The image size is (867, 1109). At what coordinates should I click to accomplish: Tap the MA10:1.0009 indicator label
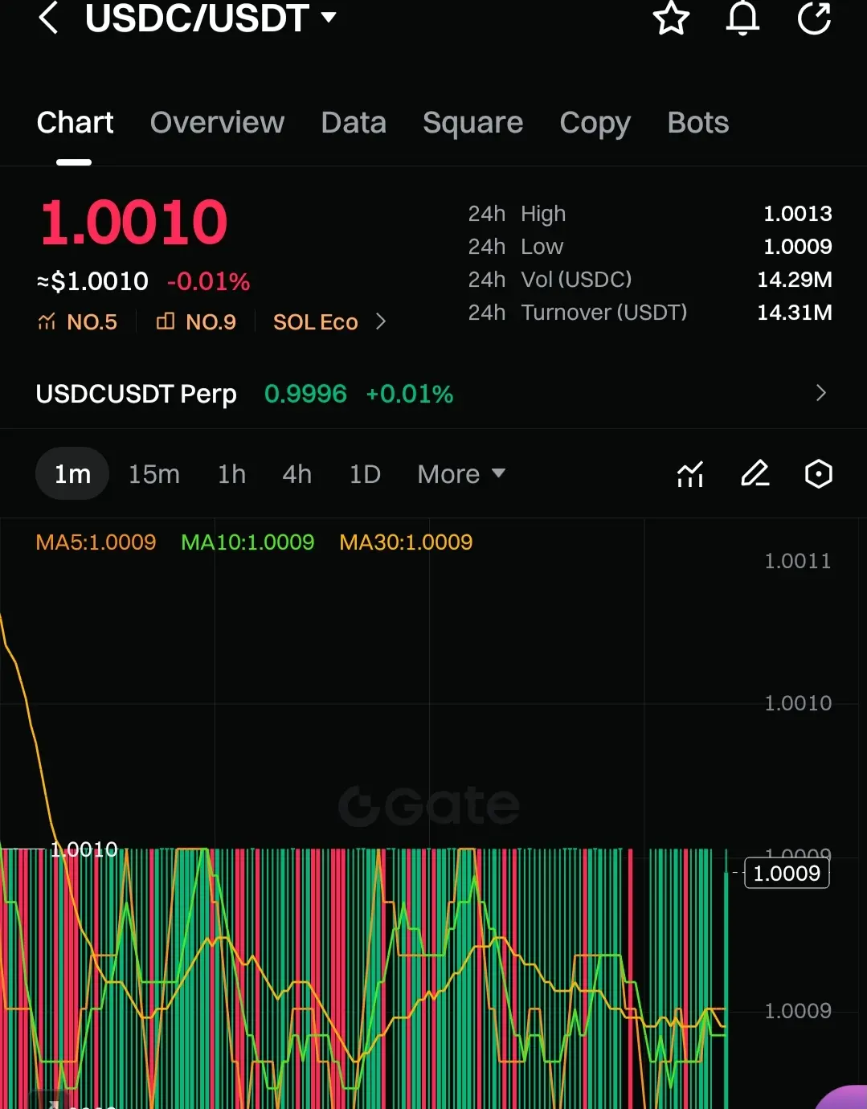247,542
